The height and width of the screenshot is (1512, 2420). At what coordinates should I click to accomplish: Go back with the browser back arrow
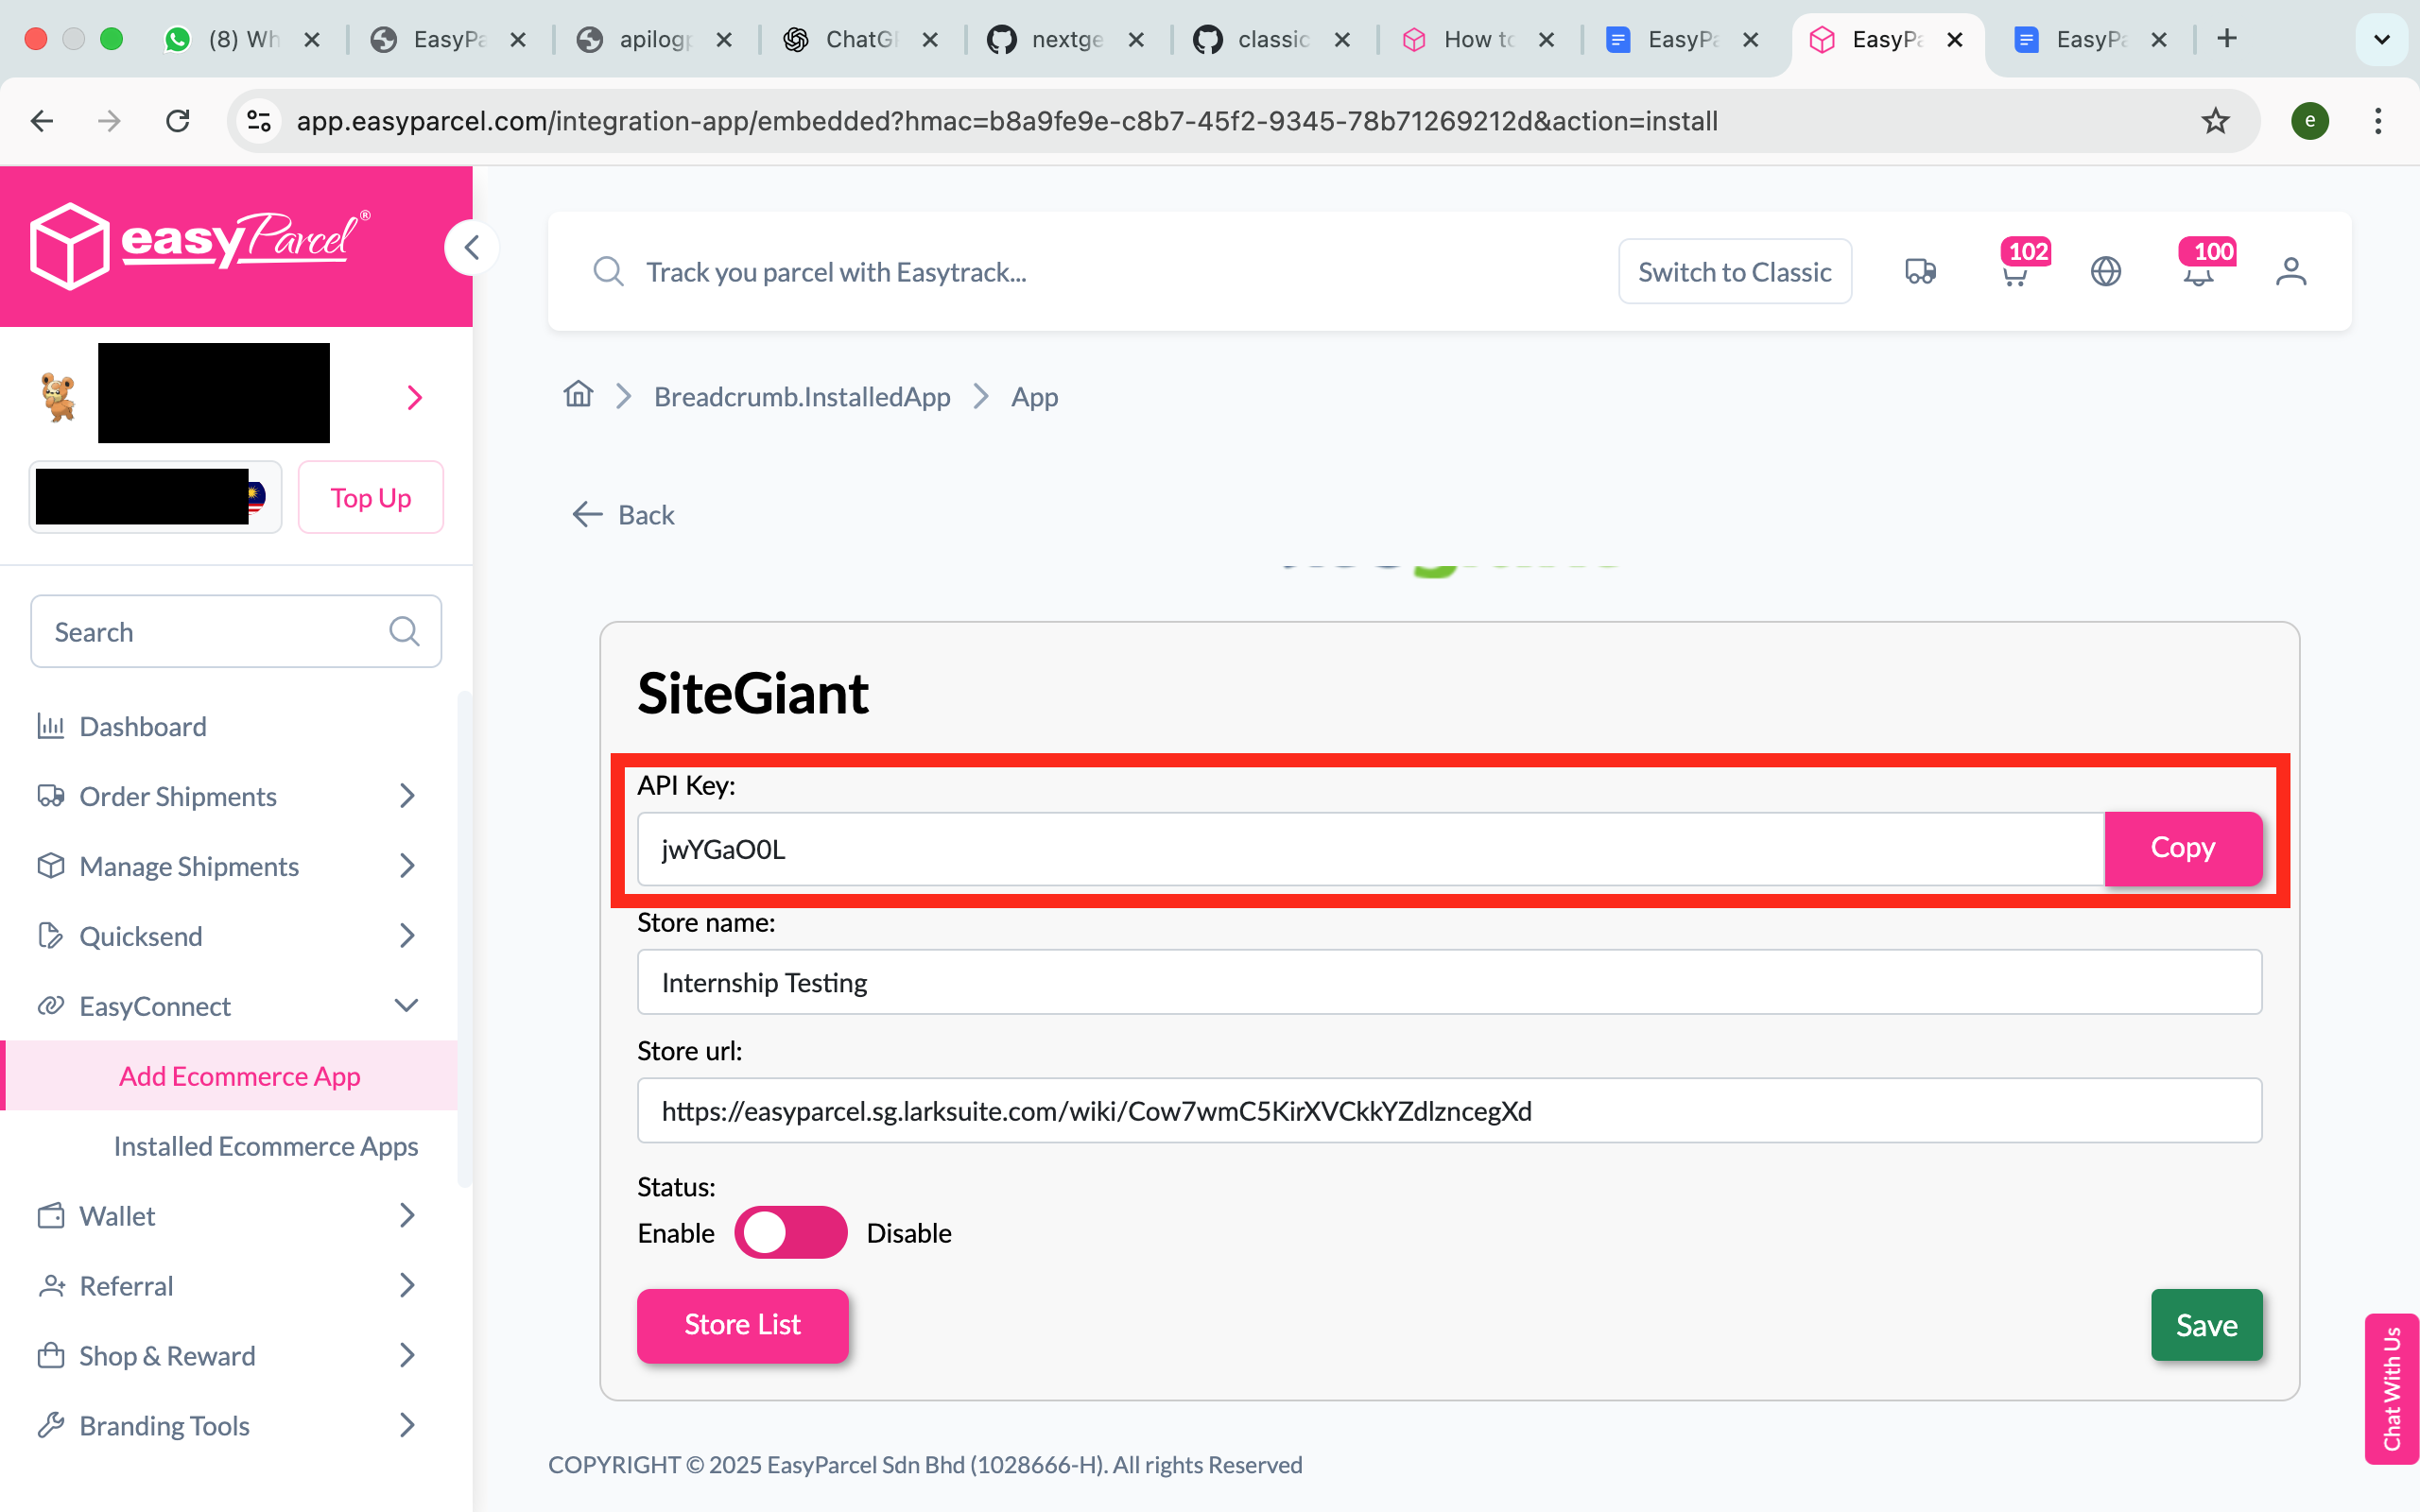(x=42, y=121)
